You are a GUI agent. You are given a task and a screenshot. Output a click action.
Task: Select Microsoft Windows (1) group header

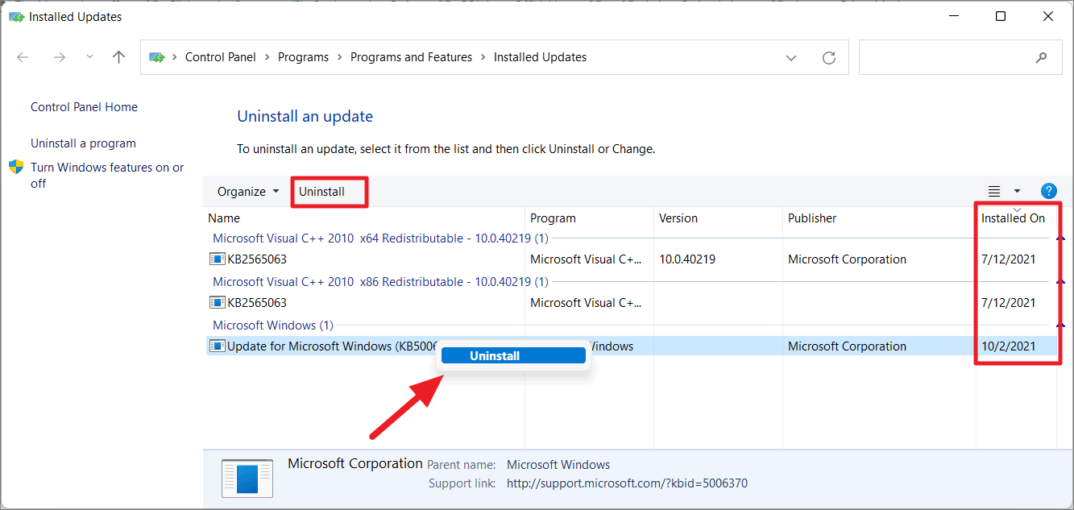(x=273, y=325)
